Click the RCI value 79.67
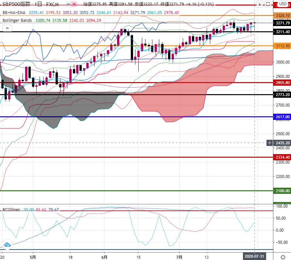Screen dimensions: 291x260 click(x=53, y=209)
